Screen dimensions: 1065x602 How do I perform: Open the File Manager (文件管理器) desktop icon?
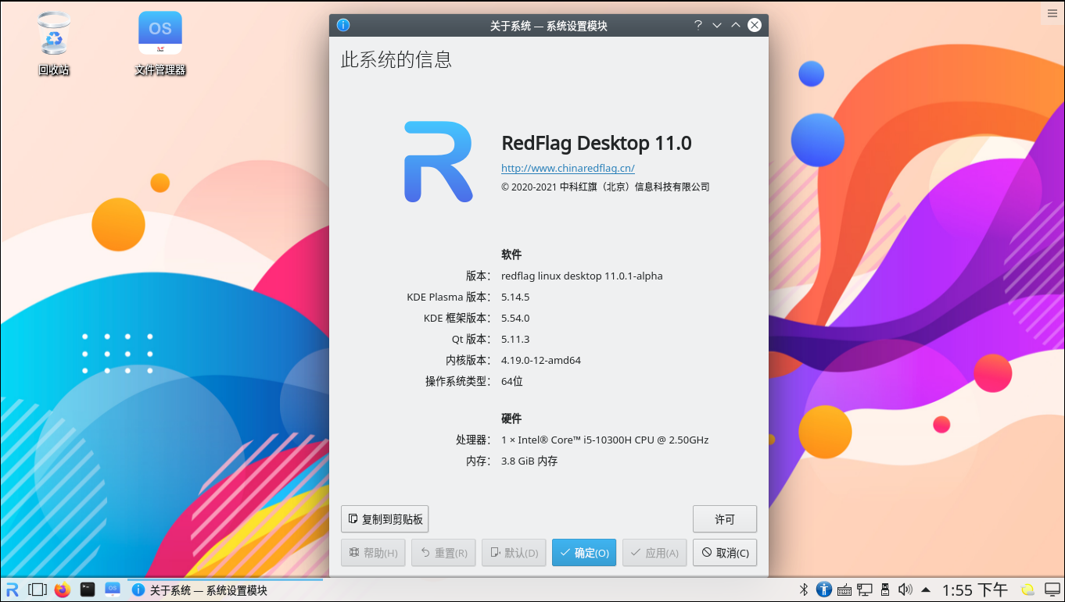click(160, 43)
